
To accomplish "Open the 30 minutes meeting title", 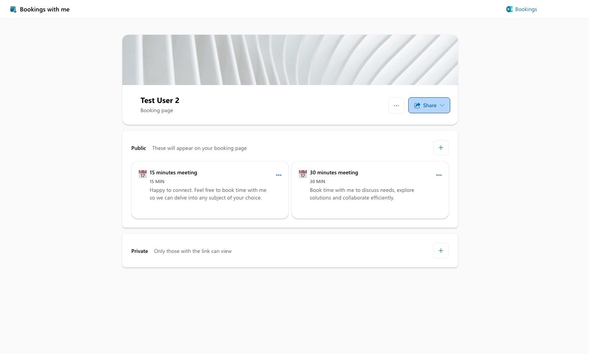I will tap(334, 172).
